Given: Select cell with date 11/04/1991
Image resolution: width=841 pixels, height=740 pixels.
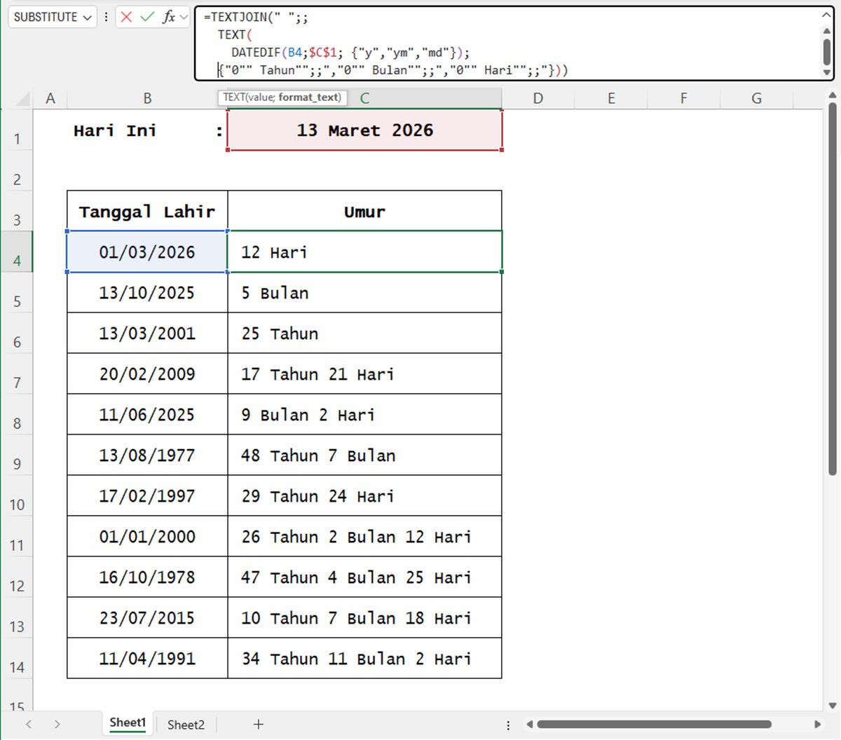Looking at the screenshot, I should click(147, 659).
